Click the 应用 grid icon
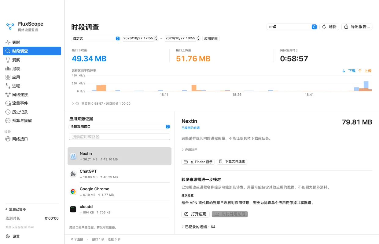This screenshot has height=244, width=379. click(x=8, y=77)
